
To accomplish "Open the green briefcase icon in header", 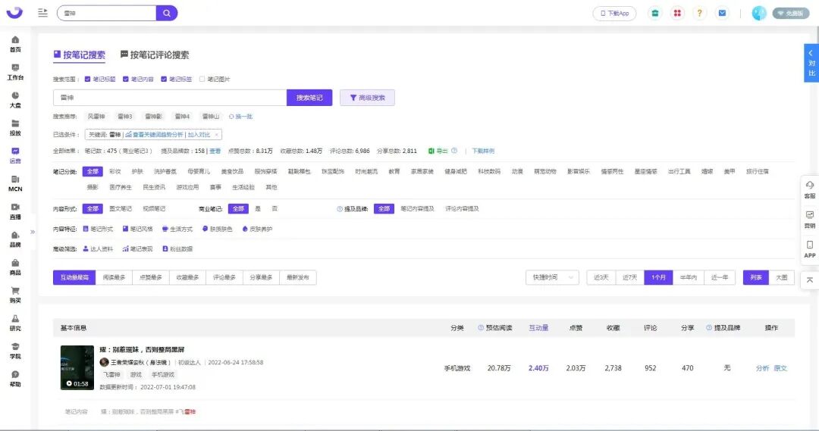I will [654, 13].
